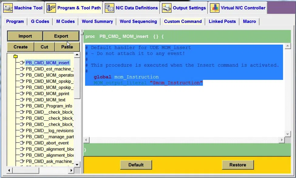Image resolution: width=296 pixels, height=178 pixels.
Task: Switch to the G Codes tab
Action: (x=40, y=21)
